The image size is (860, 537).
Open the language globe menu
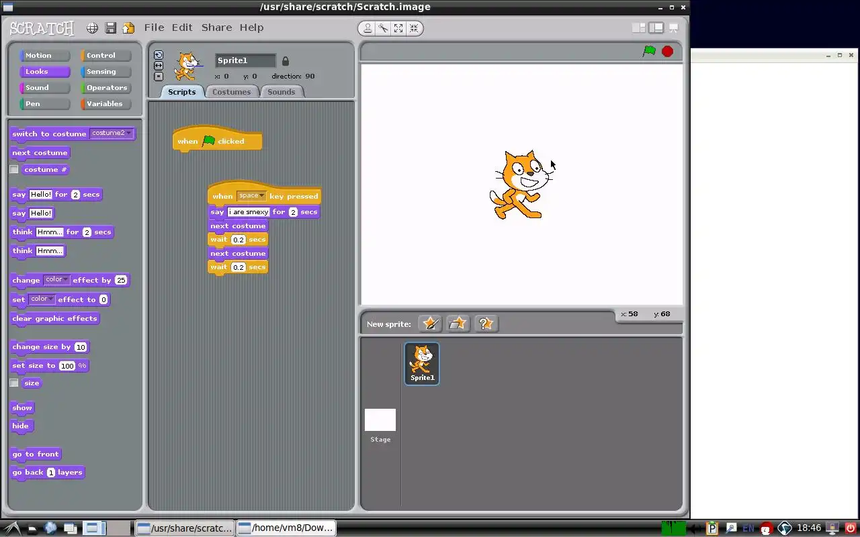point(93,28)
